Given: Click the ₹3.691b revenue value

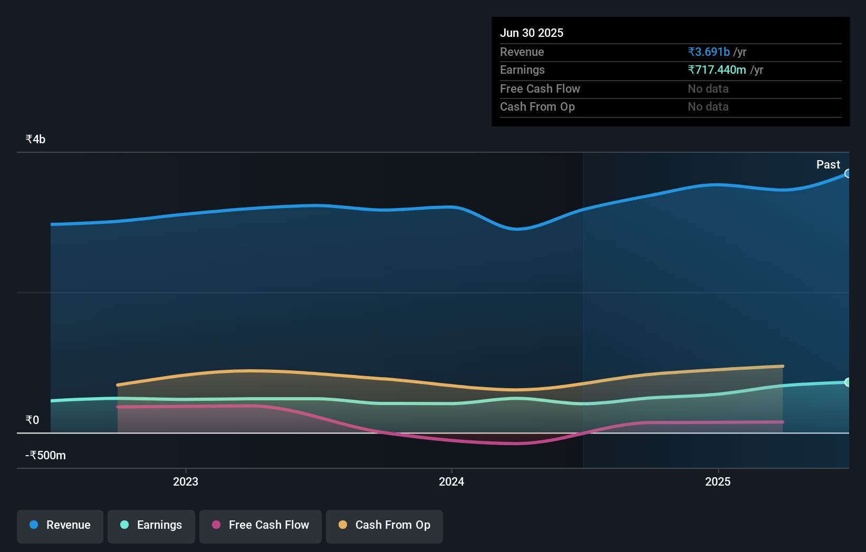Looking at the screenshot, I should pos(709,52).
